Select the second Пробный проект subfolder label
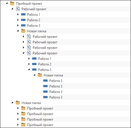Screen dimensions: 131x128 (x=40, y=114)
